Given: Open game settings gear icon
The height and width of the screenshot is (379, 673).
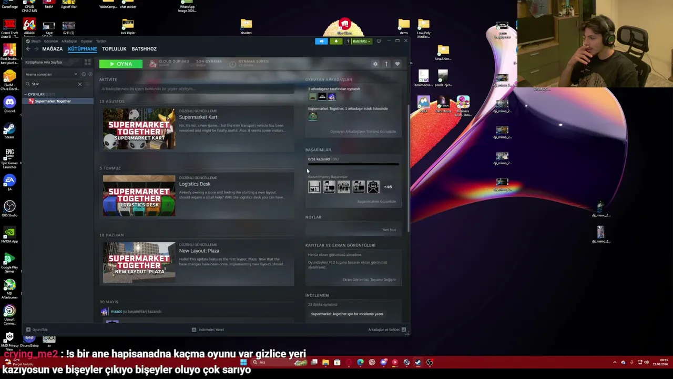Looking at the screenshot, I should pyautogui.click(x=375, y=64).
